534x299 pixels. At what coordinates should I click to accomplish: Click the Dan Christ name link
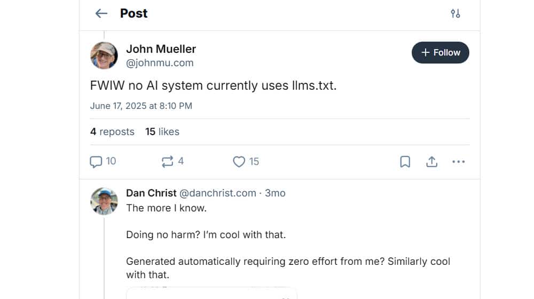[151, 193]
